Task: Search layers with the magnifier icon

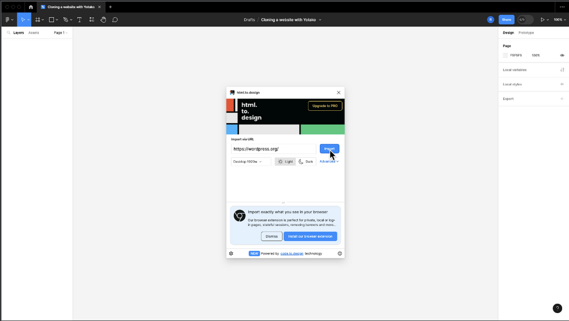Action: point(9,32)
